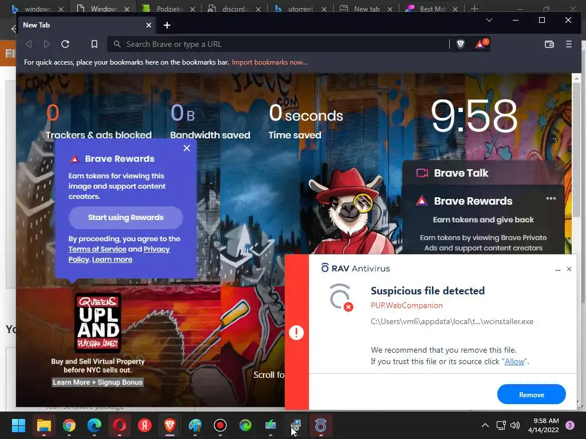Click Brave Talk camera icon
This screenshot has width=586, height=439.
(422, 173)
